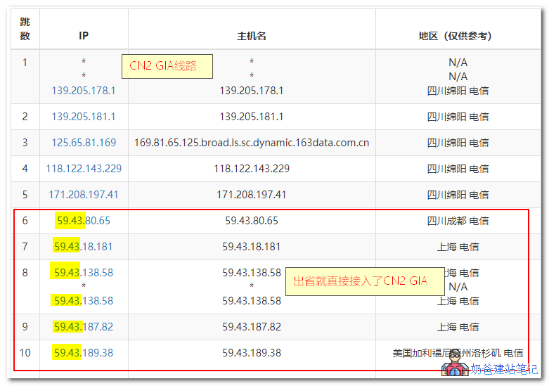Click IP link 59.43.18.181 in hop 7
The image size is (549, 386).
[84, 247]
